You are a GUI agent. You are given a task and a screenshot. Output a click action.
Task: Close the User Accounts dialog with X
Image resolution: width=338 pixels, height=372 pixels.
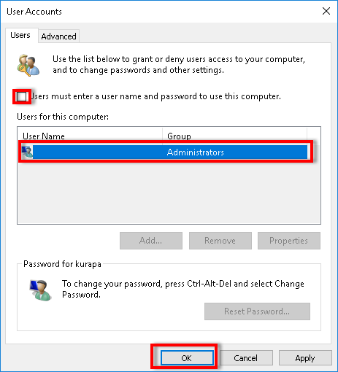[x=326, y=11]
